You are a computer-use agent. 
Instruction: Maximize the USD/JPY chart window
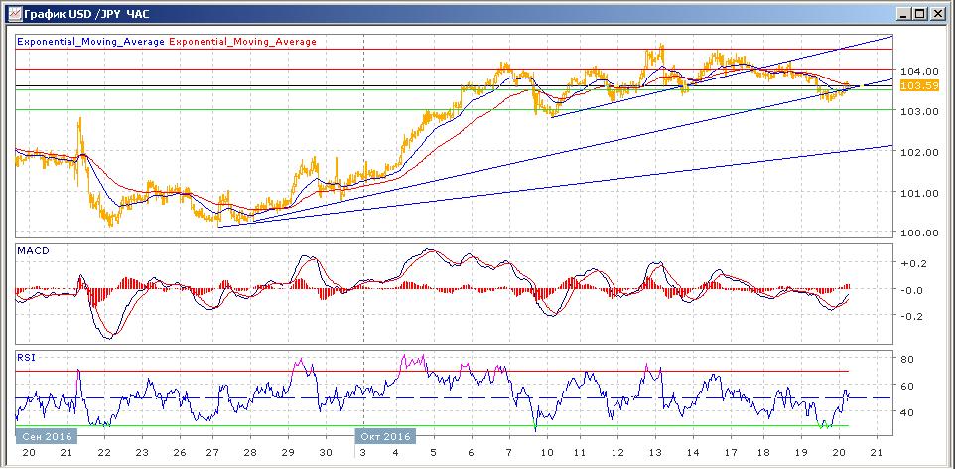pos(919,14)
